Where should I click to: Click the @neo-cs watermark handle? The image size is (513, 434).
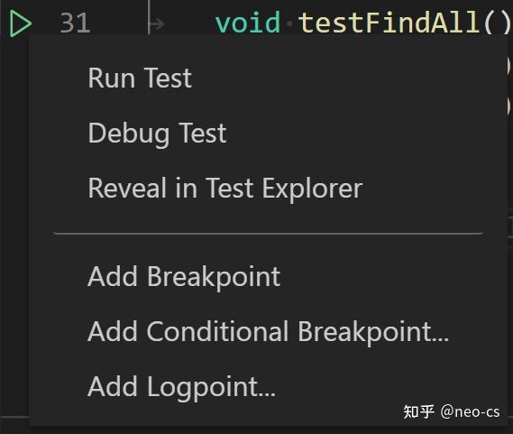coord(470,412)
